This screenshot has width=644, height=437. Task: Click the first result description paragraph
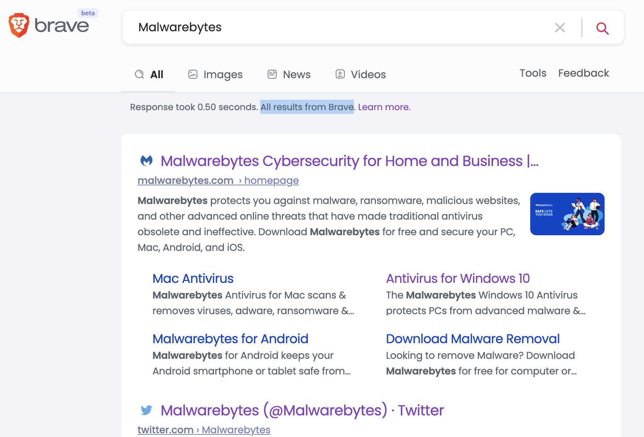coord(329,224)
